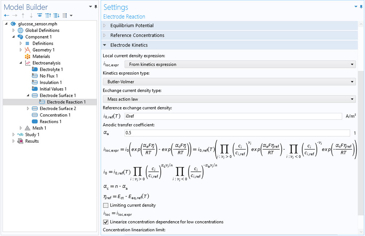Expand the Equilibrium Potential section
The height and width of the screenshot is (236, 365).
tap(105, 26)
